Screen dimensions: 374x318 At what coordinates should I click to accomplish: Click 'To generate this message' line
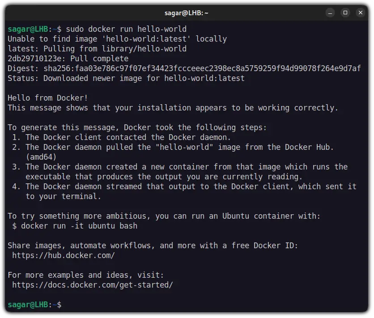coord(137,127)
